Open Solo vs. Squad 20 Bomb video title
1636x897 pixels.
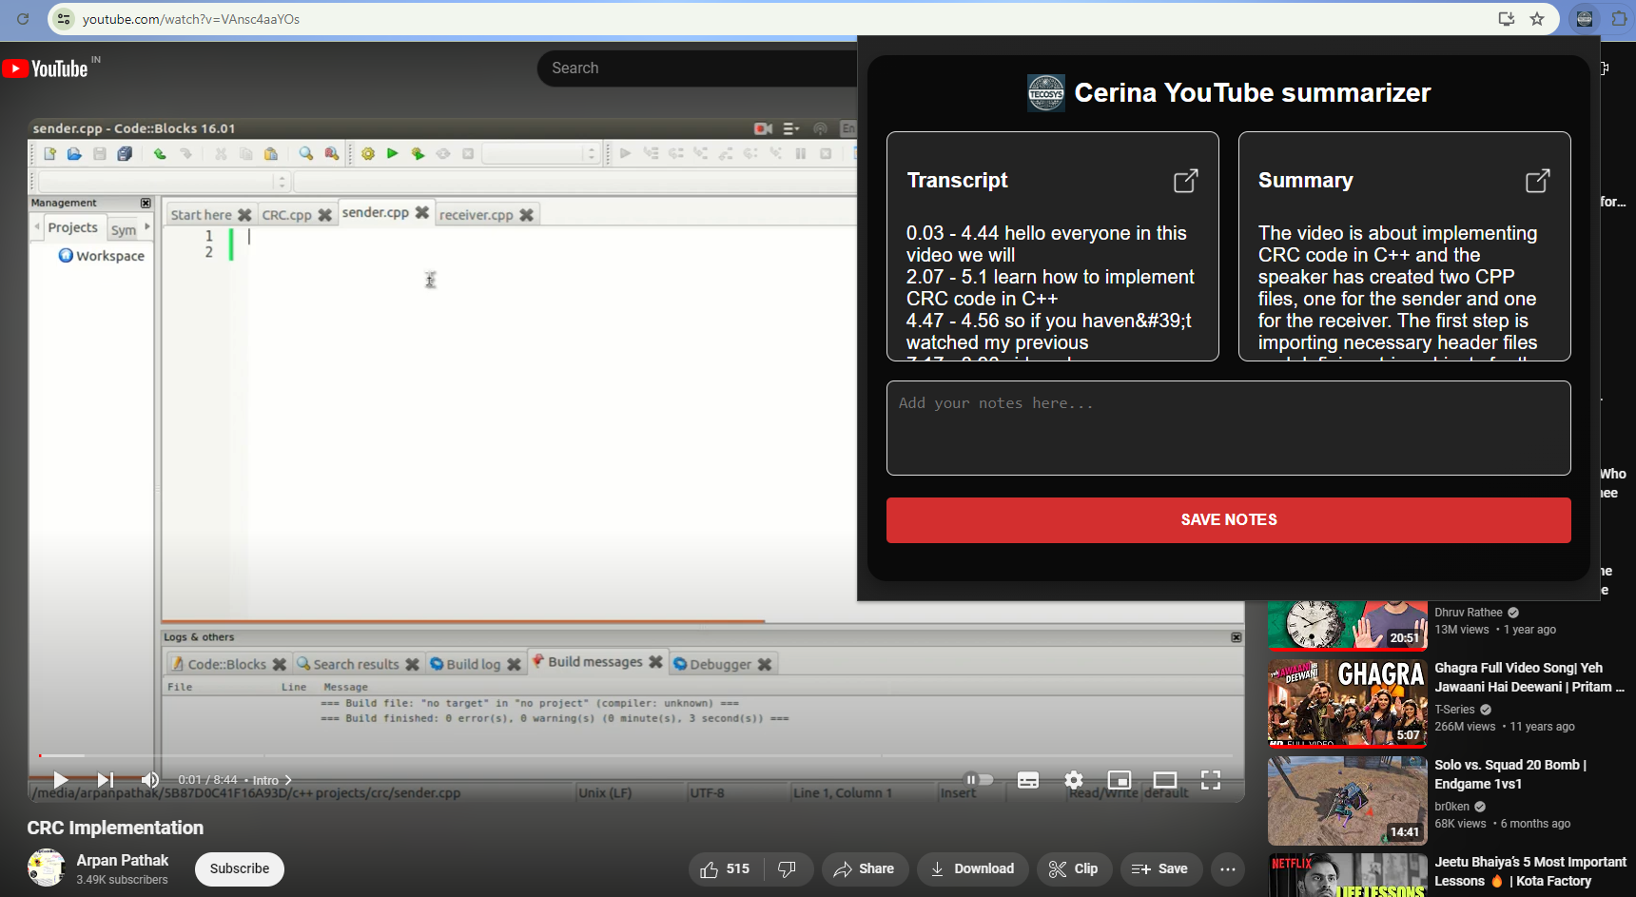[x=1510, y=774]
